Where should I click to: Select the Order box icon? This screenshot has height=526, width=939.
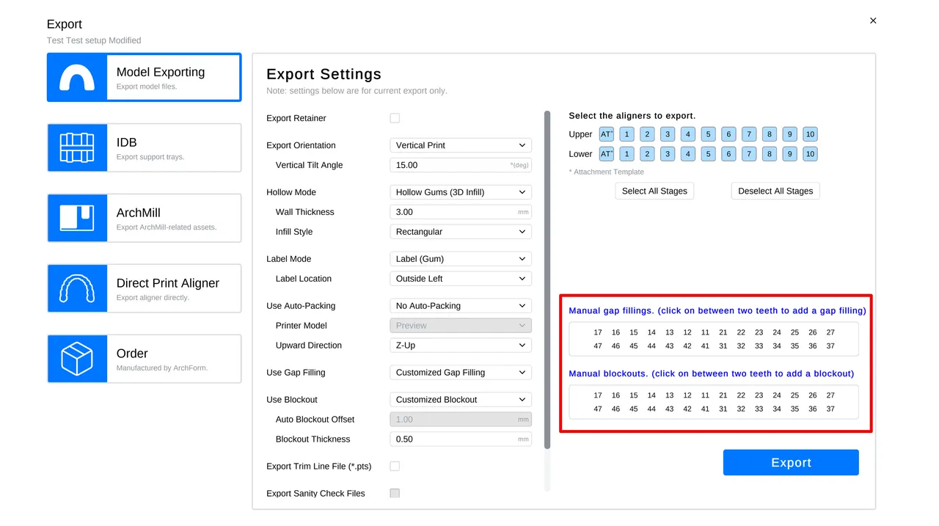click(x=77, y=359)
